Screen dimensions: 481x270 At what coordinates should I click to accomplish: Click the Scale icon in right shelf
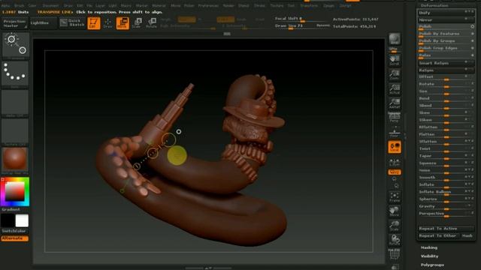[x=395, y=226]
